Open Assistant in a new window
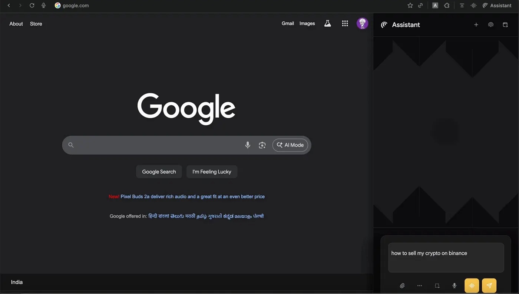519x294 pixels. [505, 24]
